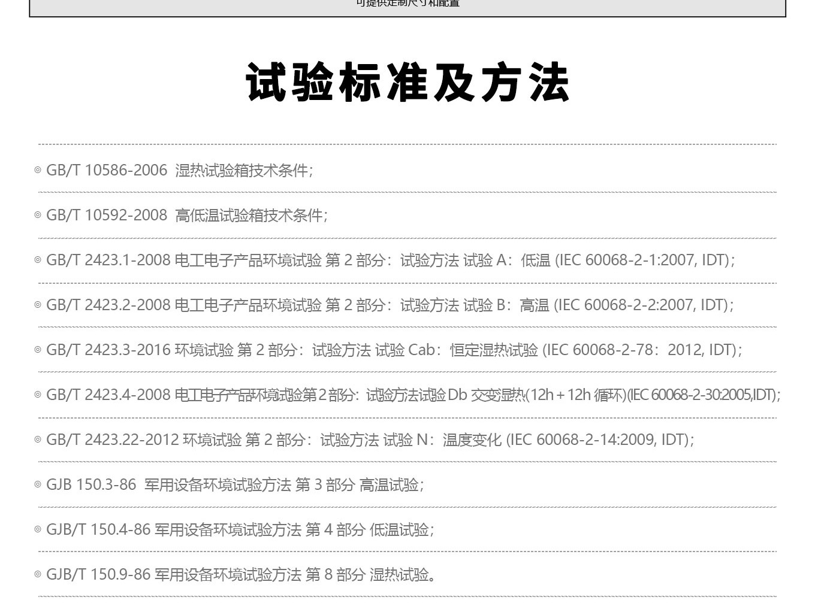
Task: Click the bullet before GB/T 2423.22-2012
Action: point(38,440)
